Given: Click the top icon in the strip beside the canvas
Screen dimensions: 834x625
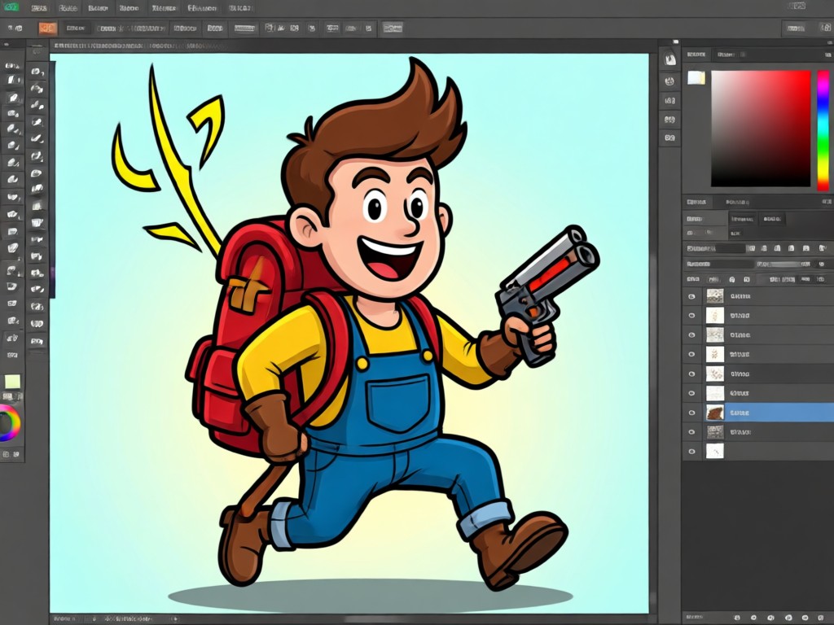Looking at the screenshot, I should pos(669,59).
